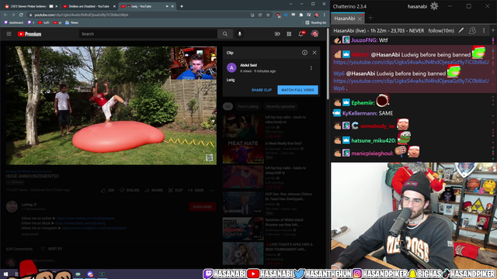Go to YouTube Premium home logo

point(30,34)
